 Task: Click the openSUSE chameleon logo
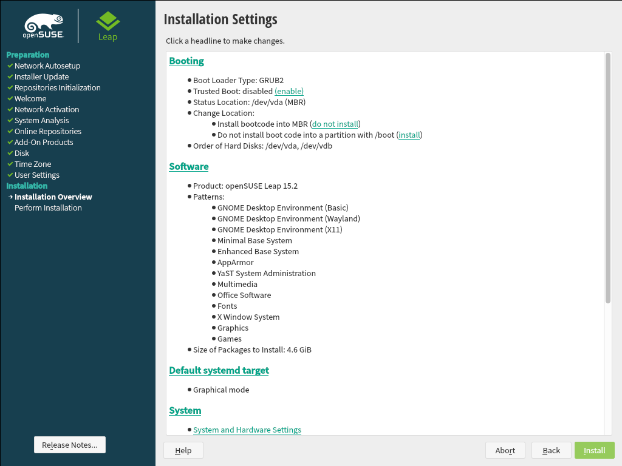(x=44, y=26)
